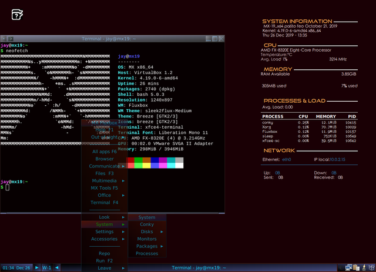
Task: Click the terminal prompt cursor
Action: coord(8,187)
